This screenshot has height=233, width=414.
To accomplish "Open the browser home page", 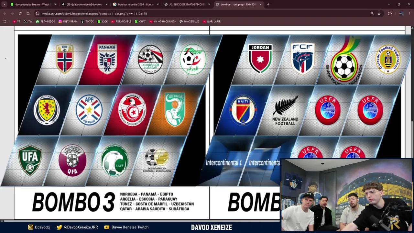I will point(28,14).
